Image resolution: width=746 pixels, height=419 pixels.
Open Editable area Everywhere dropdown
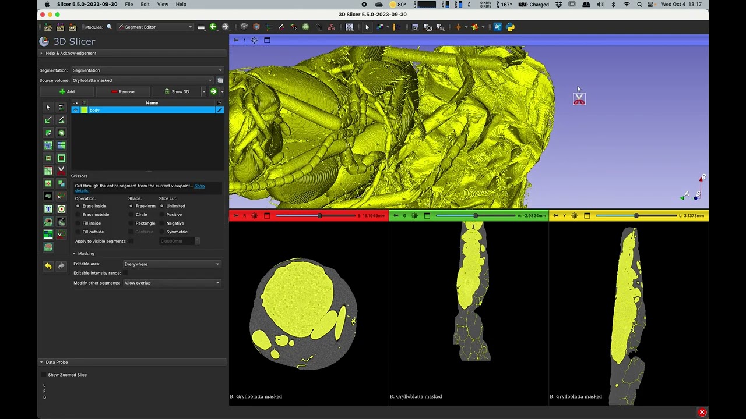point(171,264)
